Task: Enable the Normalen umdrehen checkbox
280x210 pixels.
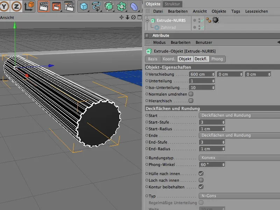Action: coord(191,94)
